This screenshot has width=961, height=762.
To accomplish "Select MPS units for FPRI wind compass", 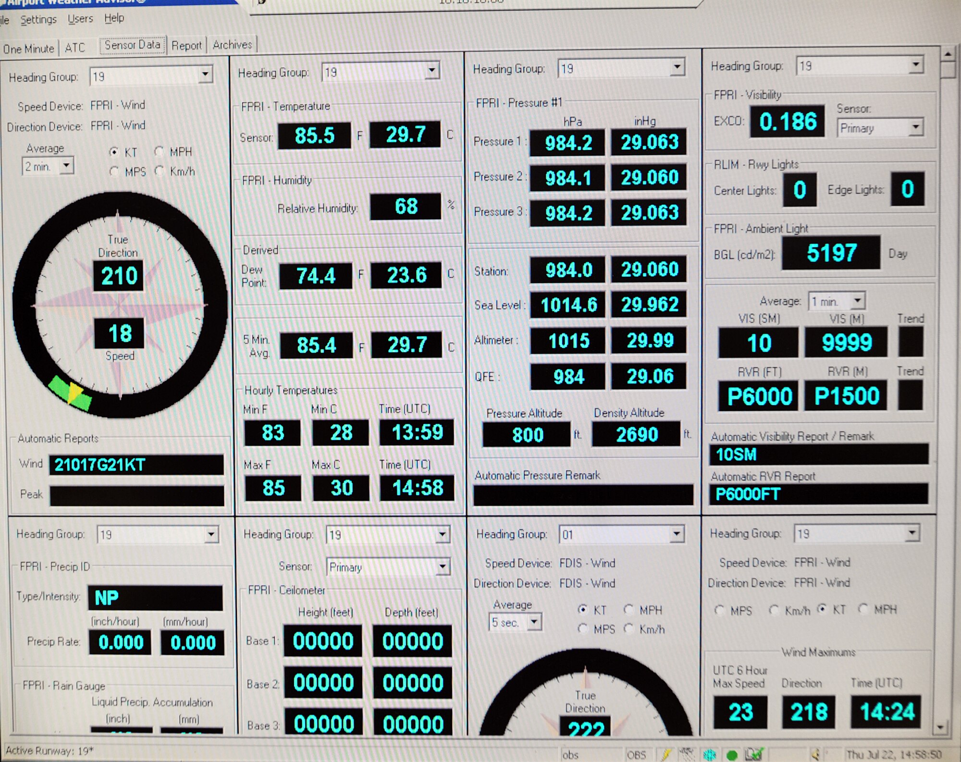I will (x=114, y=172).
